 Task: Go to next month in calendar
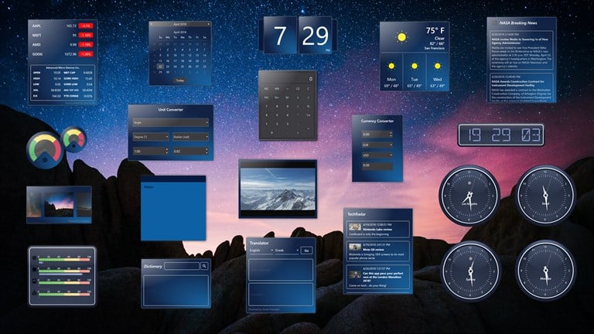[x=208, y=25]
